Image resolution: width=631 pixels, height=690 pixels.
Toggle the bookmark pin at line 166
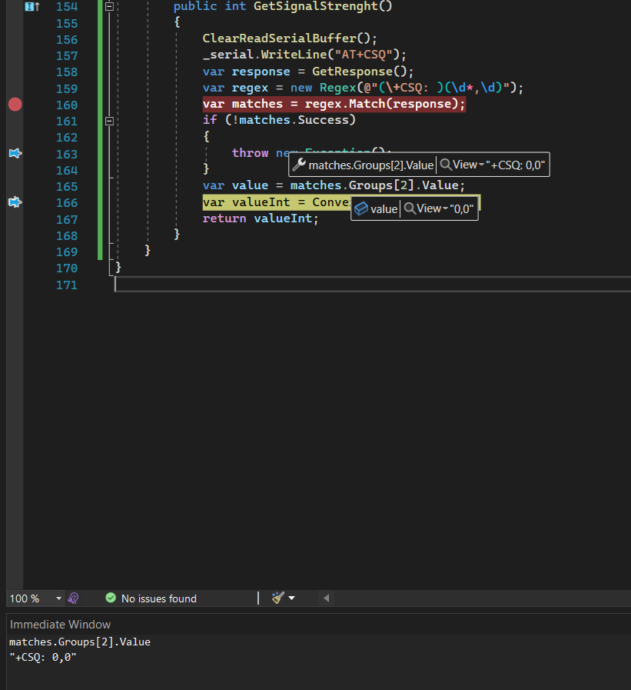pos(15,202)
